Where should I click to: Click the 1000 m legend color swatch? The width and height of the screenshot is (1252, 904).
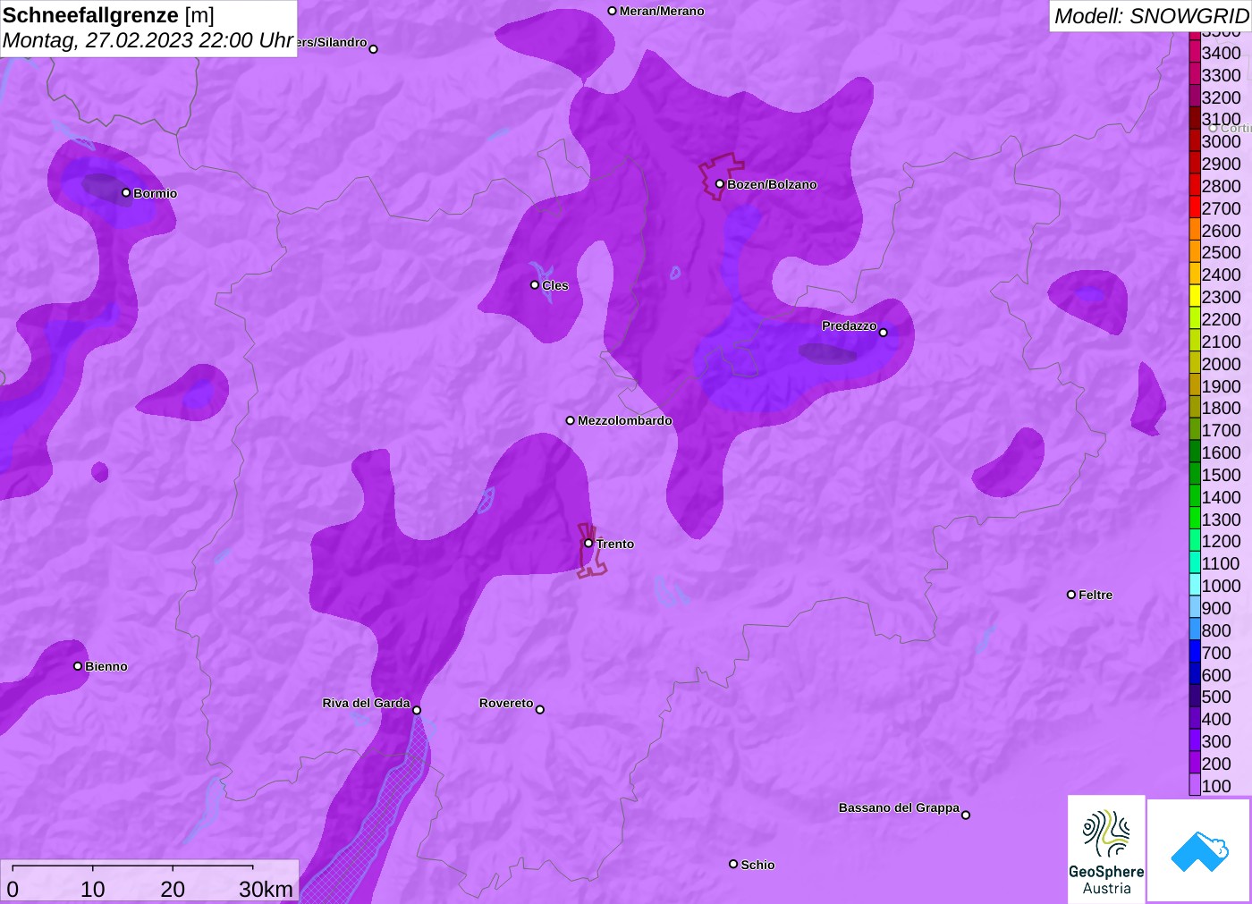pos(1195,585)
